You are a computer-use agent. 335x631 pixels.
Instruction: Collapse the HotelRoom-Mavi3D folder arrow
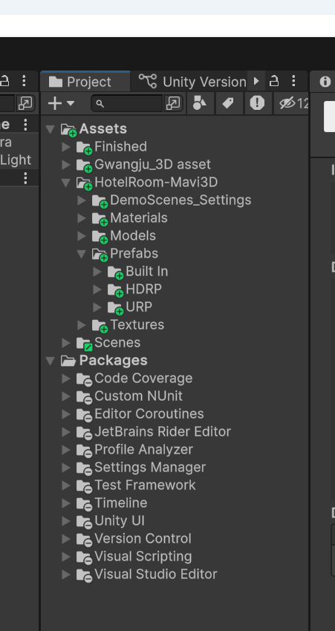tap(66, 183)
